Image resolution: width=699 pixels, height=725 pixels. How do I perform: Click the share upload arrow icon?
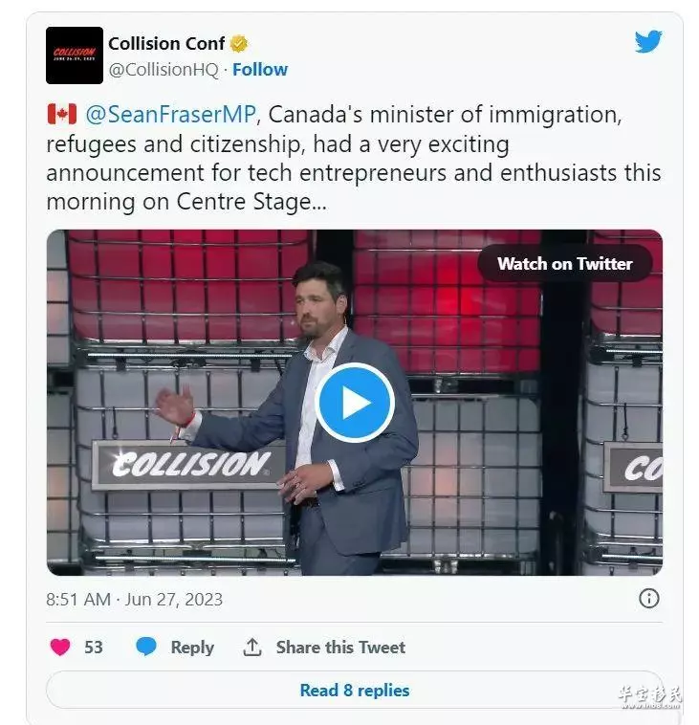(x=252, y=647)
